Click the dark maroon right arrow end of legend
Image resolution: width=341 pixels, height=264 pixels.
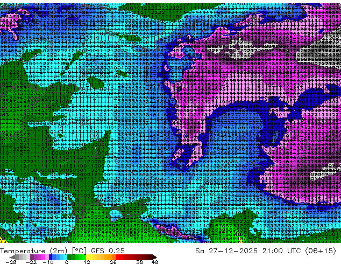click(155, 257)
